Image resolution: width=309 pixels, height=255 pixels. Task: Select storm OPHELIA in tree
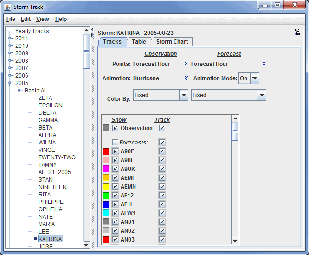[x=51, y=209]
